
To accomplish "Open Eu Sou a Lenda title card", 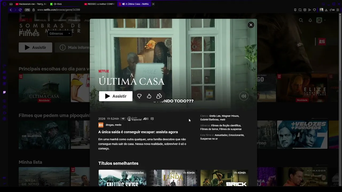I will [173, 178].
